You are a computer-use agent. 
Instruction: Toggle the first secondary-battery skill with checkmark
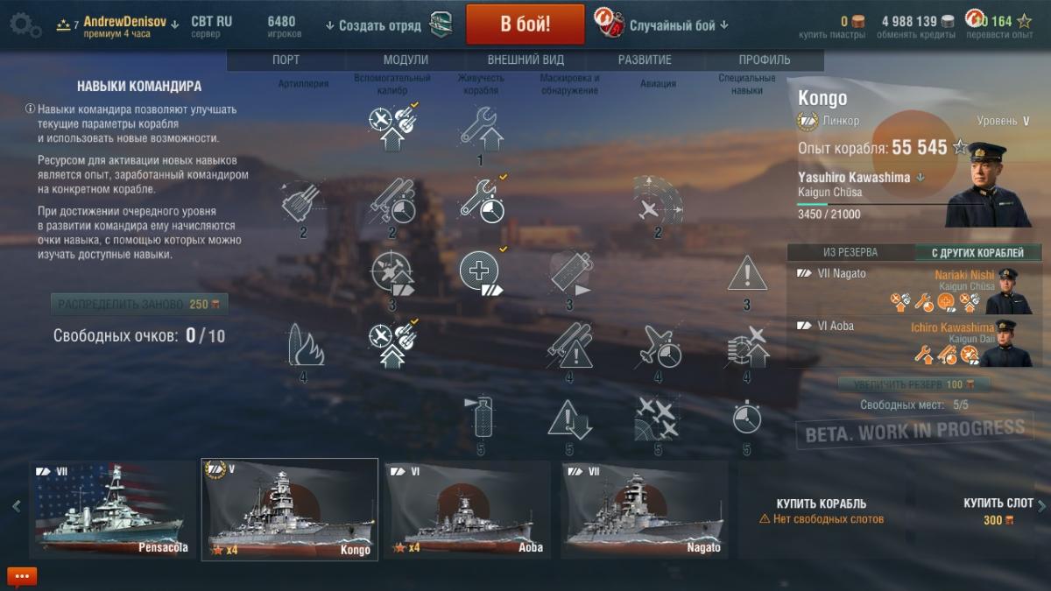coord(391,129)
